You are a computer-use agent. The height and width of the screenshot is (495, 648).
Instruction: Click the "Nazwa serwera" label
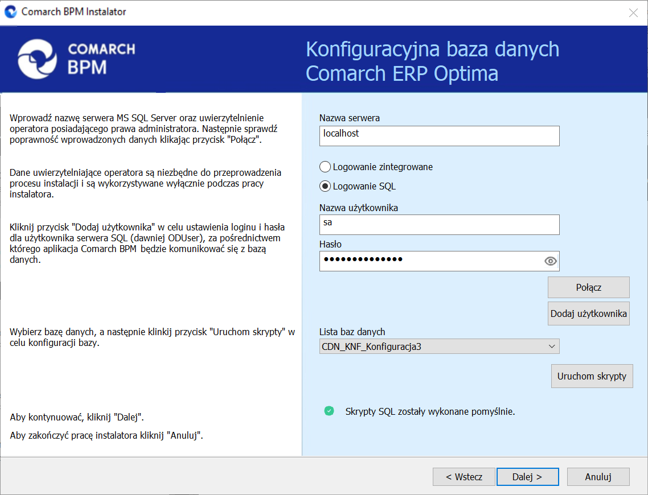[x=350, y=118]
